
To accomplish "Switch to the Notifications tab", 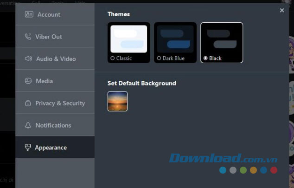I will coord(55,125).
